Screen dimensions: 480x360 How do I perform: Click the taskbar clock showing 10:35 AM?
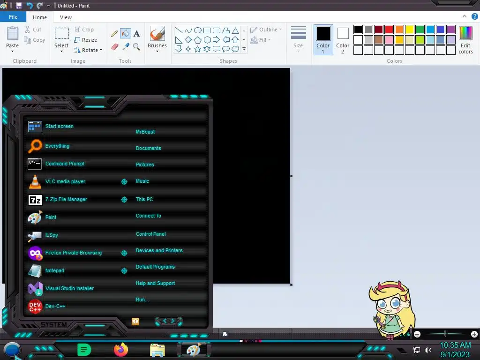click(x=455, y=345)
